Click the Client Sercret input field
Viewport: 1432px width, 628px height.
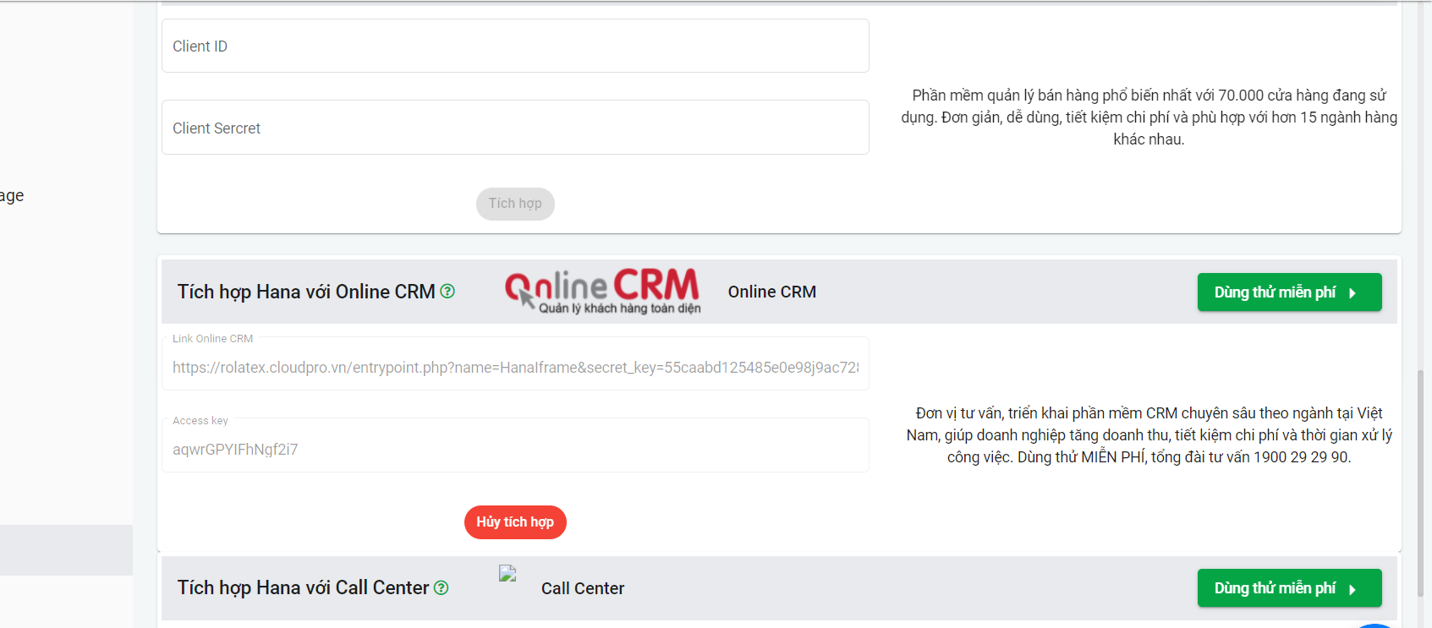[515, 128]
